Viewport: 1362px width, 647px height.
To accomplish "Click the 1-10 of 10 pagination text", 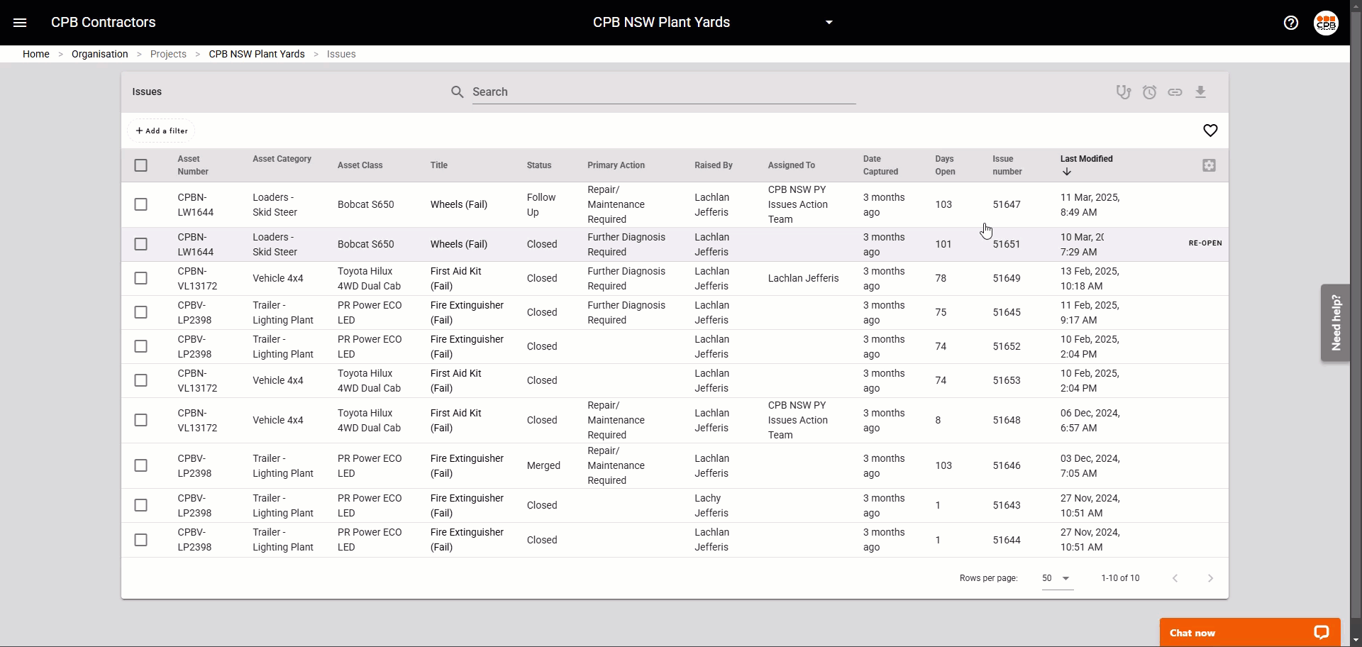I will pyautogui.click(x=1121, y=578).
